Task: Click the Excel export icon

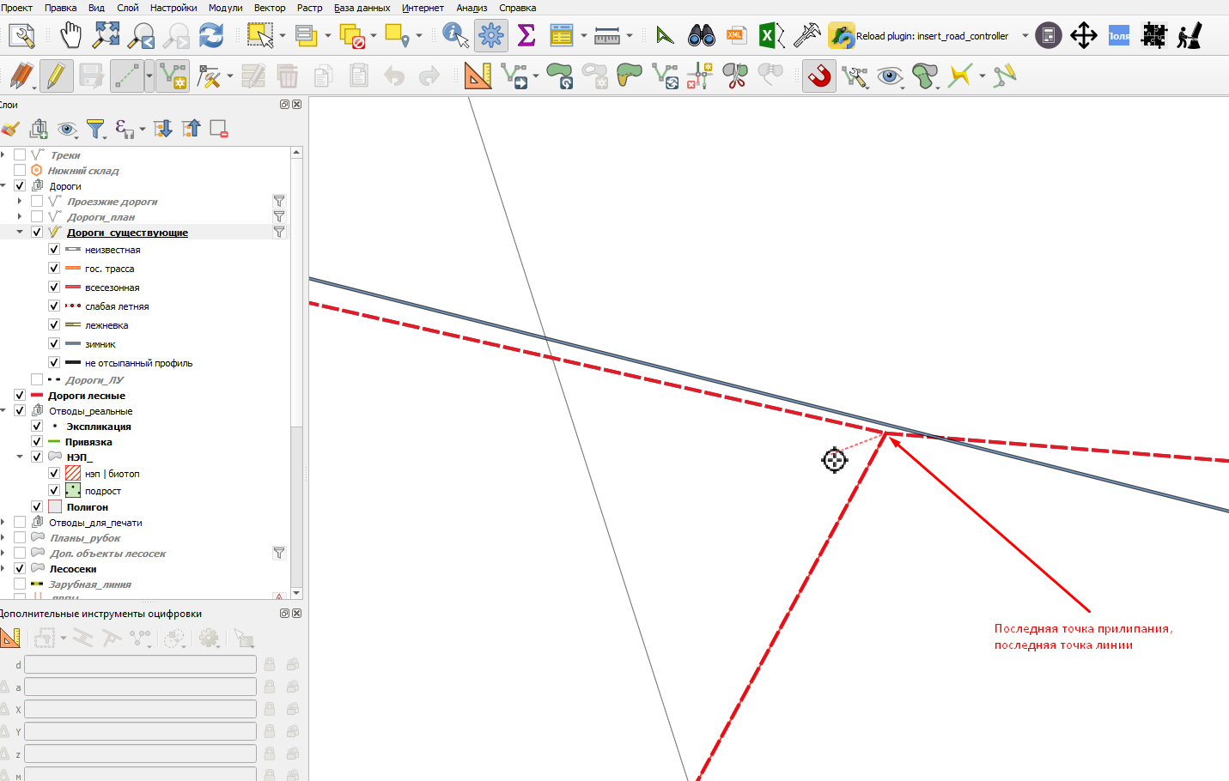Action: pos(771,35)
